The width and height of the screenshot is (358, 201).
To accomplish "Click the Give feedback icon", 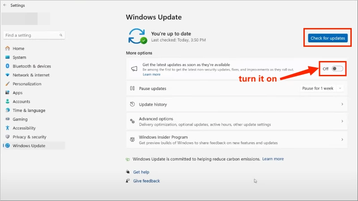I will 128,181.
